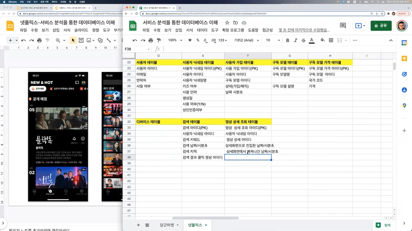
Task: Click the 탐색 explore button
Action: (384, 225)
